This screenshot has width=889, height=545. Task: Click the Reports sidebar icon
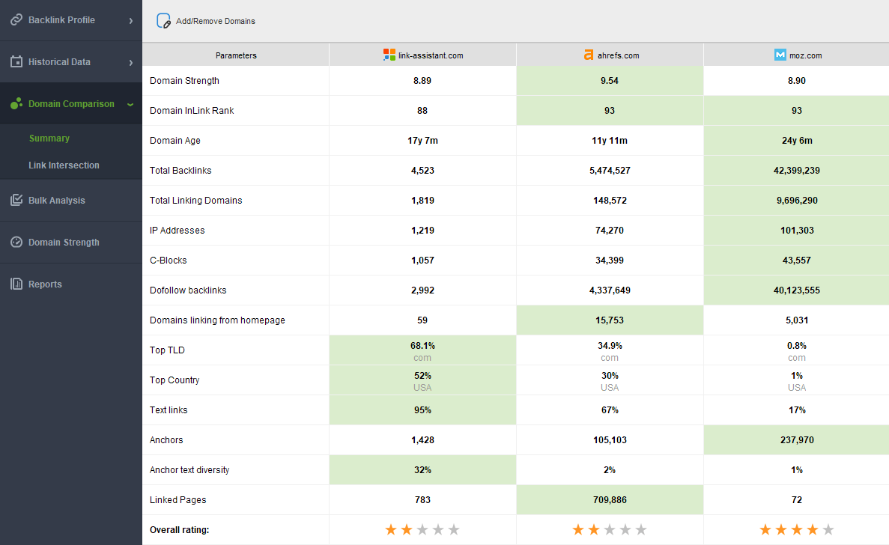click(16, 284)
